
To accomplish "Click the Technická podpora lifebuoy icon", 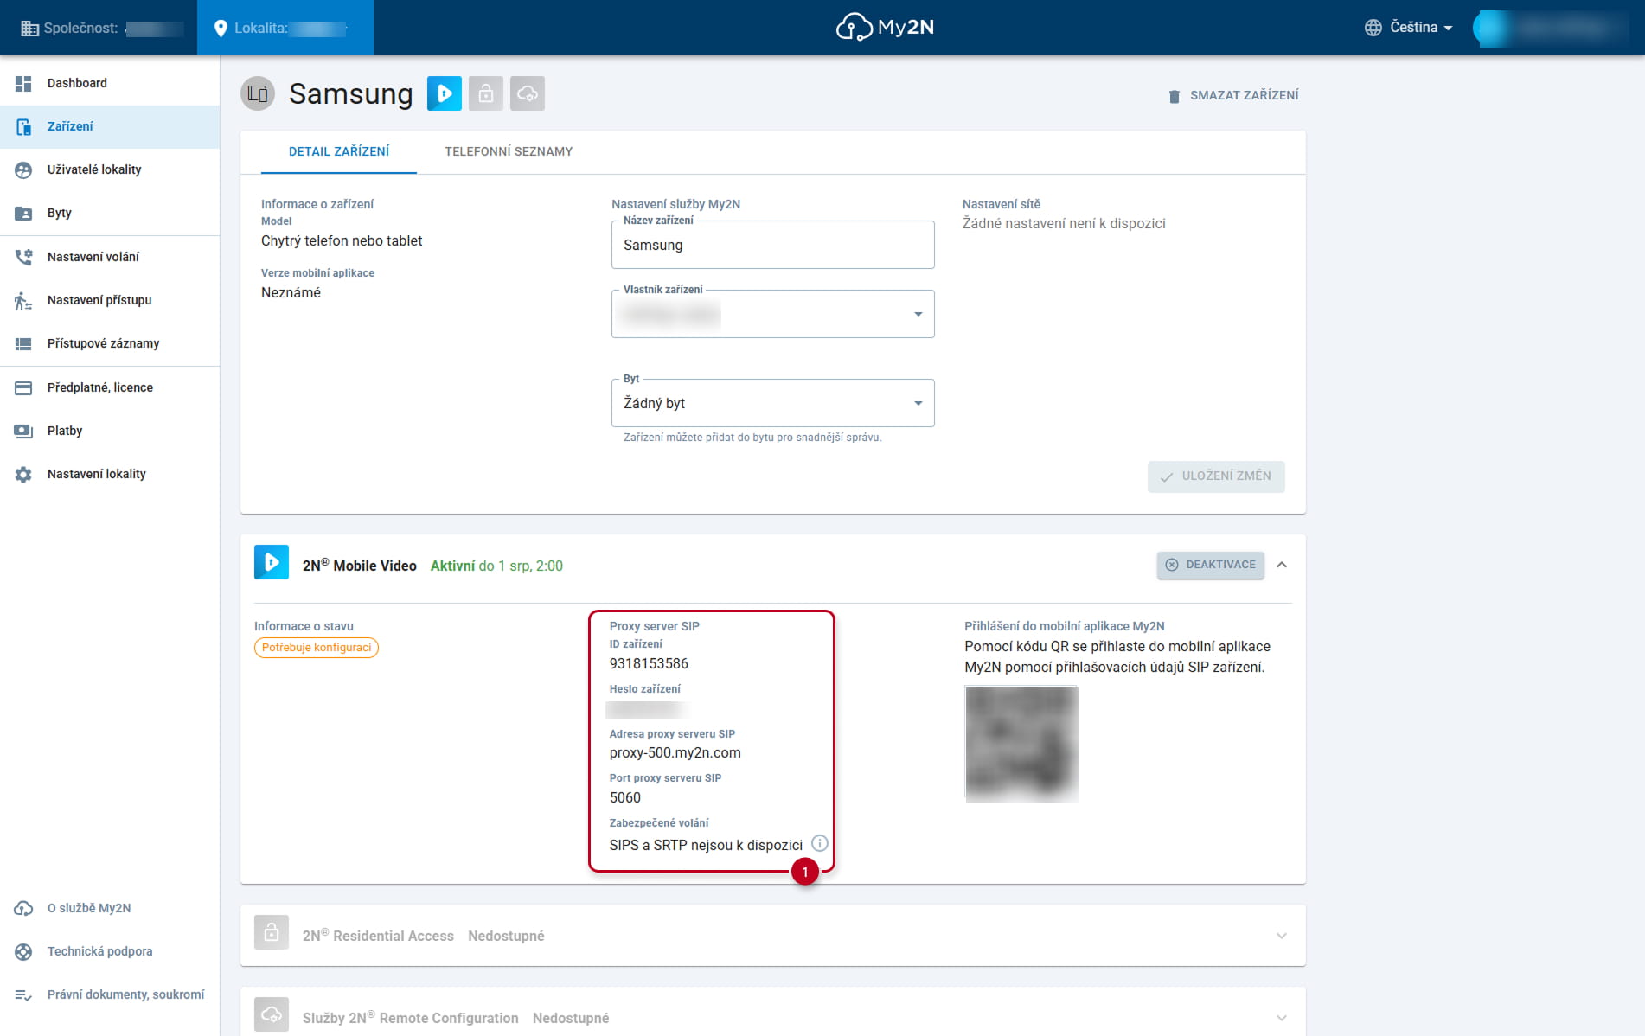I will coord(23,951).
